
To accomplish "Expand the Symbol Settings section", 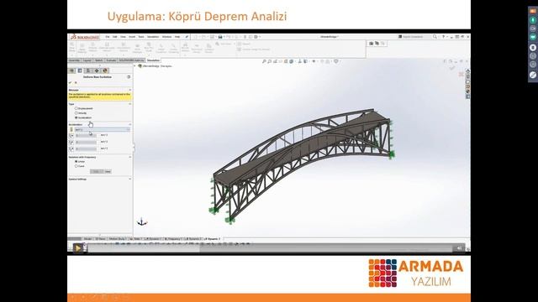I will point(130,179).
